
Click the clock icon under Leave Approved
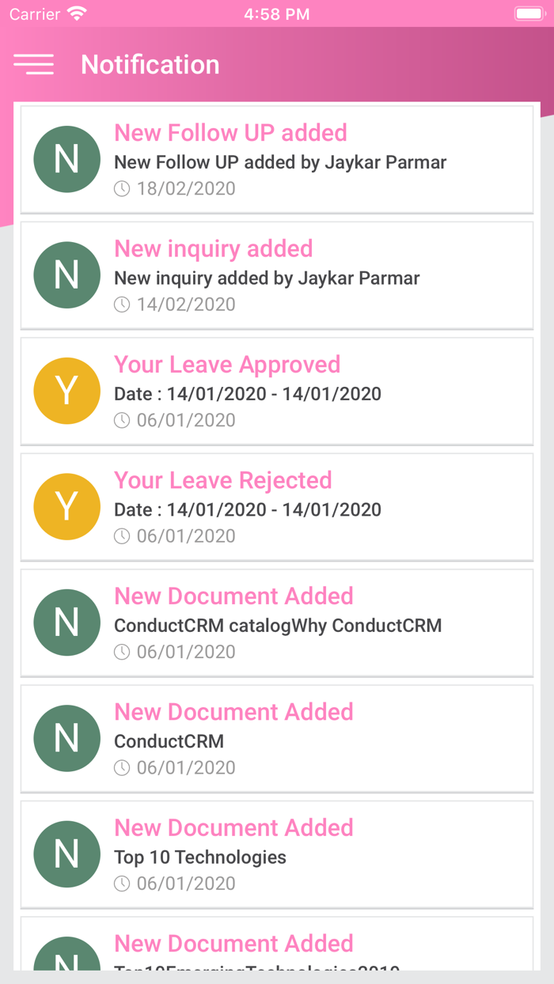click(122, 420)
